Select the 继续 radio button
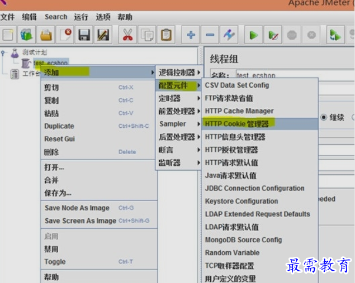This screenshot has height=283, width=355. click(x=324, y=117)
